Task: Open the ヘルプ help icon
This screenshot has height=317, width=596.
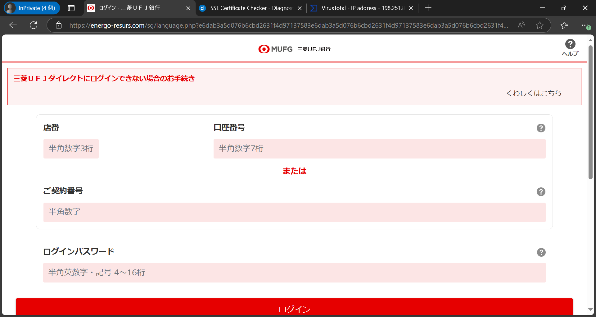Action: click(x=570, y=48)
